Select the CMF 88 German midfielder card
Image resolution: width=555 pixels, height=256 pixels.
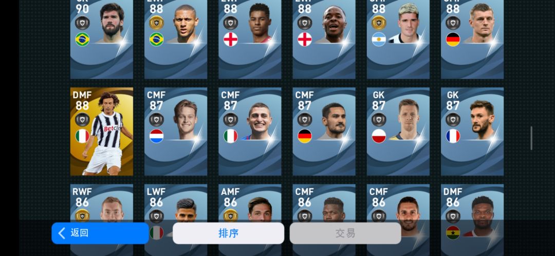pos(472,39)
